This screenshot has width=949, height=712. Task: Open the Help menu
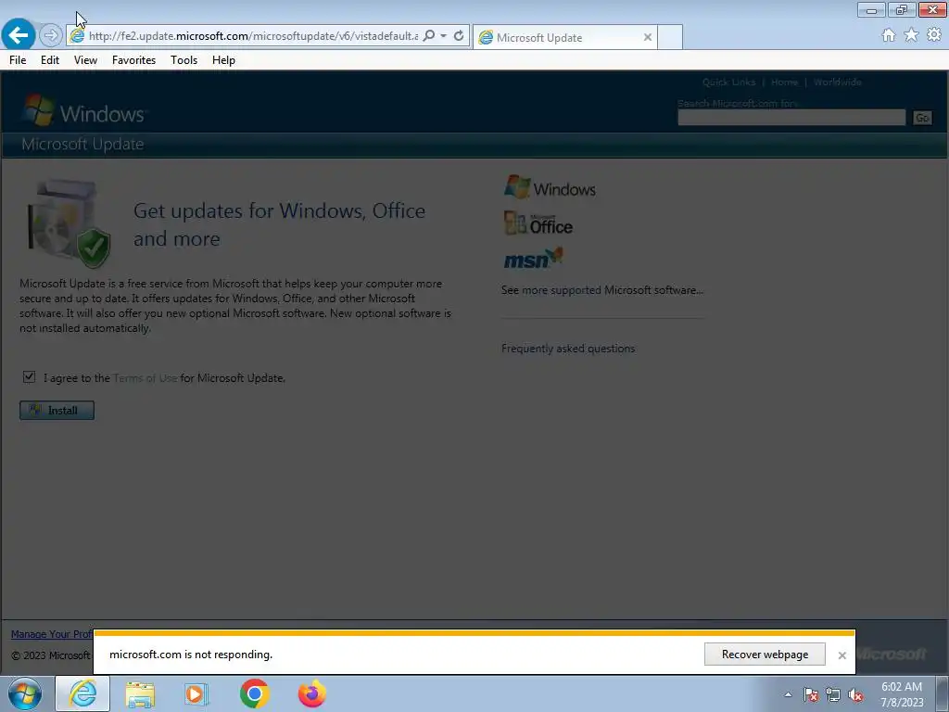pos(223,60)
